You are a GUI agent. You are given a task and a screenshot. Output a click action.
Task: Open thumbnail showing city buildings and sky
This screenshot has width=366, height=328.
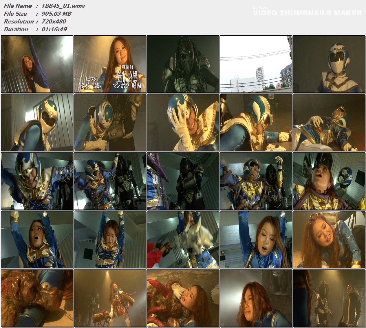(256, 64)
